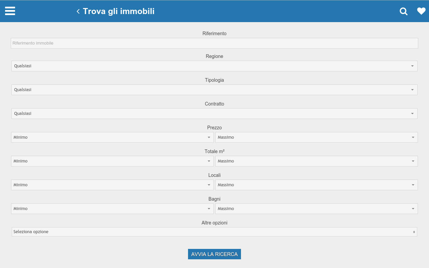Select Prezzo Minimo dropdown
Image resolution: width=429 pixels, height=268 pixels.
pos(112,137)
